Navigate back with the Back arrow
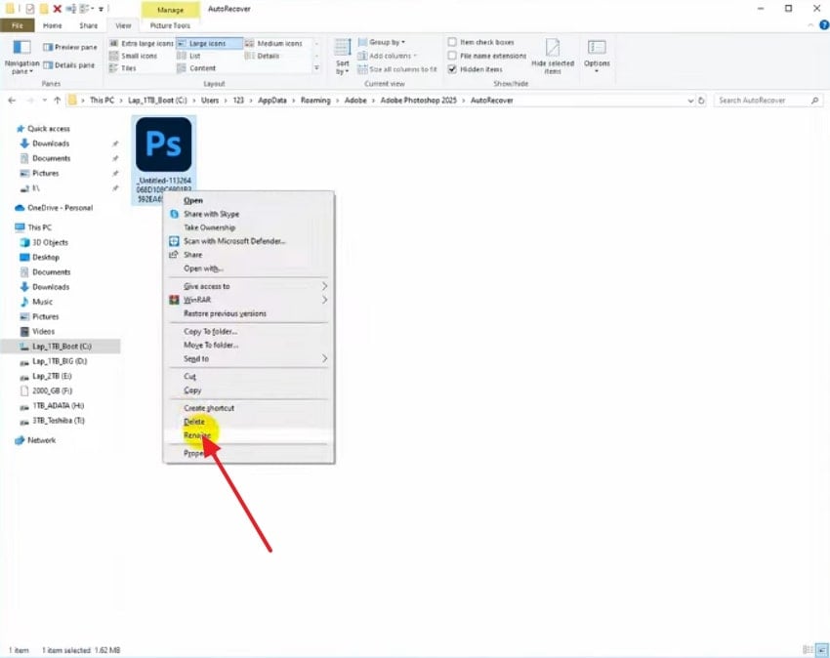 (11, 99)
